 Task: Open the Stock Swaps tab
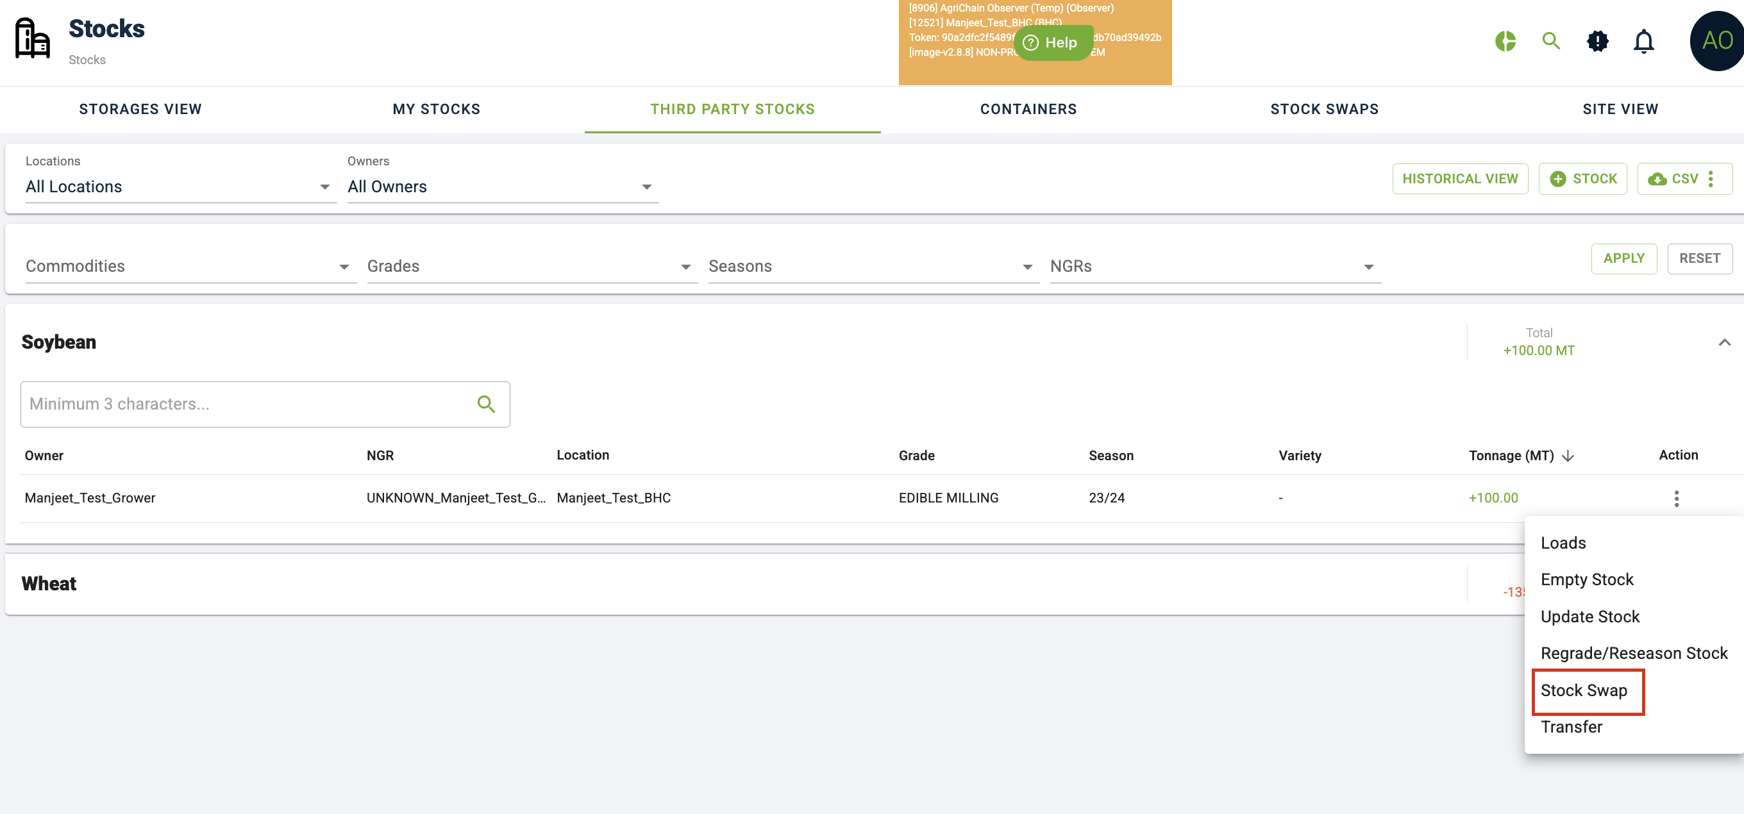point(1324,109)
